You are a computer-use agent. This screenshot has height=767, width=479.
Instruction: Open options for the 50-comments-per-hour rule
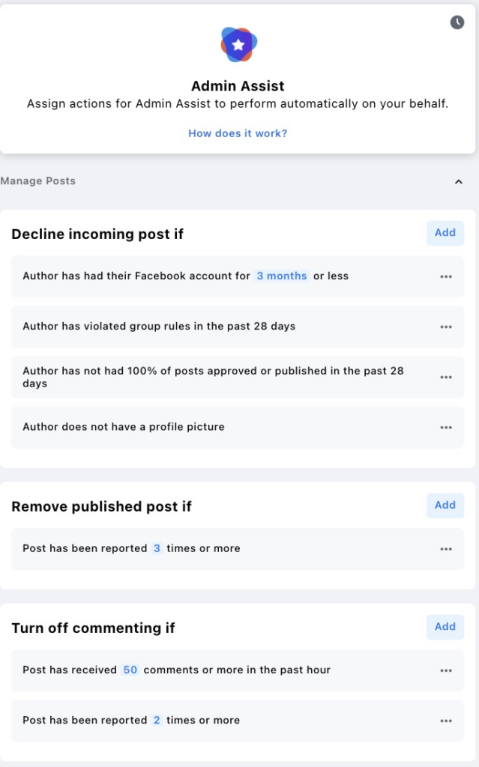pos(446,670)
